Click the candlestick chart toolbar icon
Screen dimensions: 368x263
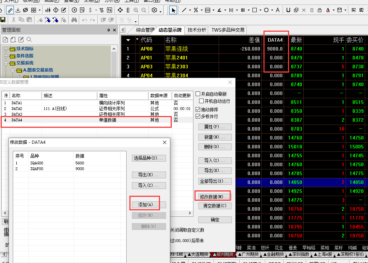click(47, 10)
